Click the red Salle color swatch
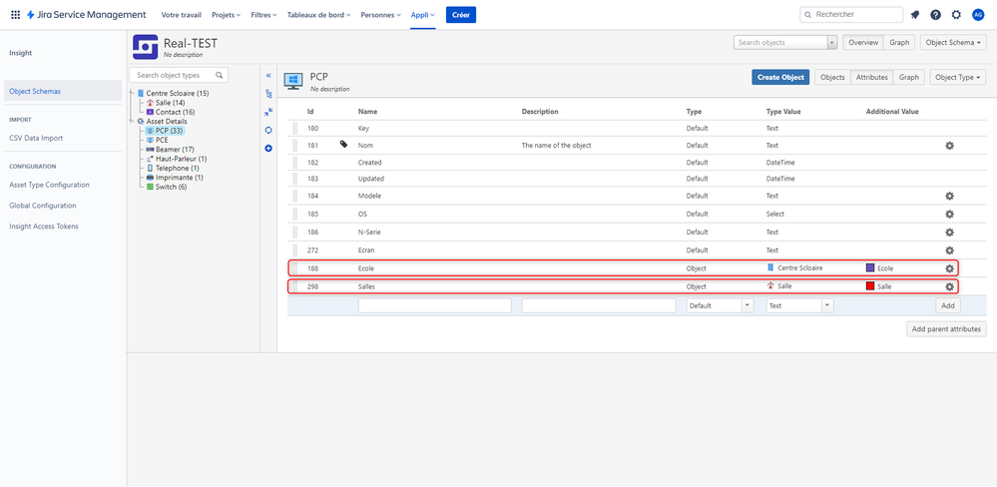Viewport: 997px width, 487px height. pyautogui.click(x=870, y=286)
